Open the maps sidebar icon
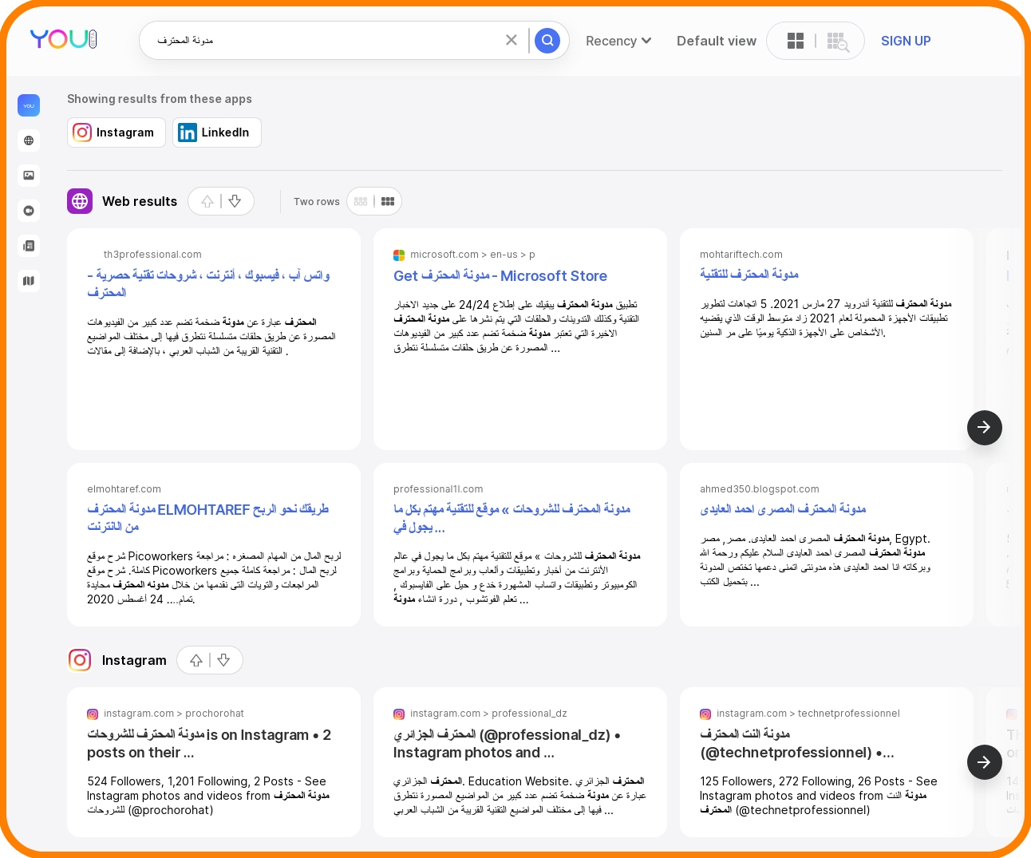Screen dimensions: 1031x858 (29, 281)
